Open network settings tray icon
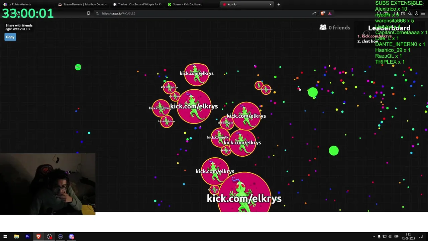Viewport: 428px width, 241px height. coord(384,237)
